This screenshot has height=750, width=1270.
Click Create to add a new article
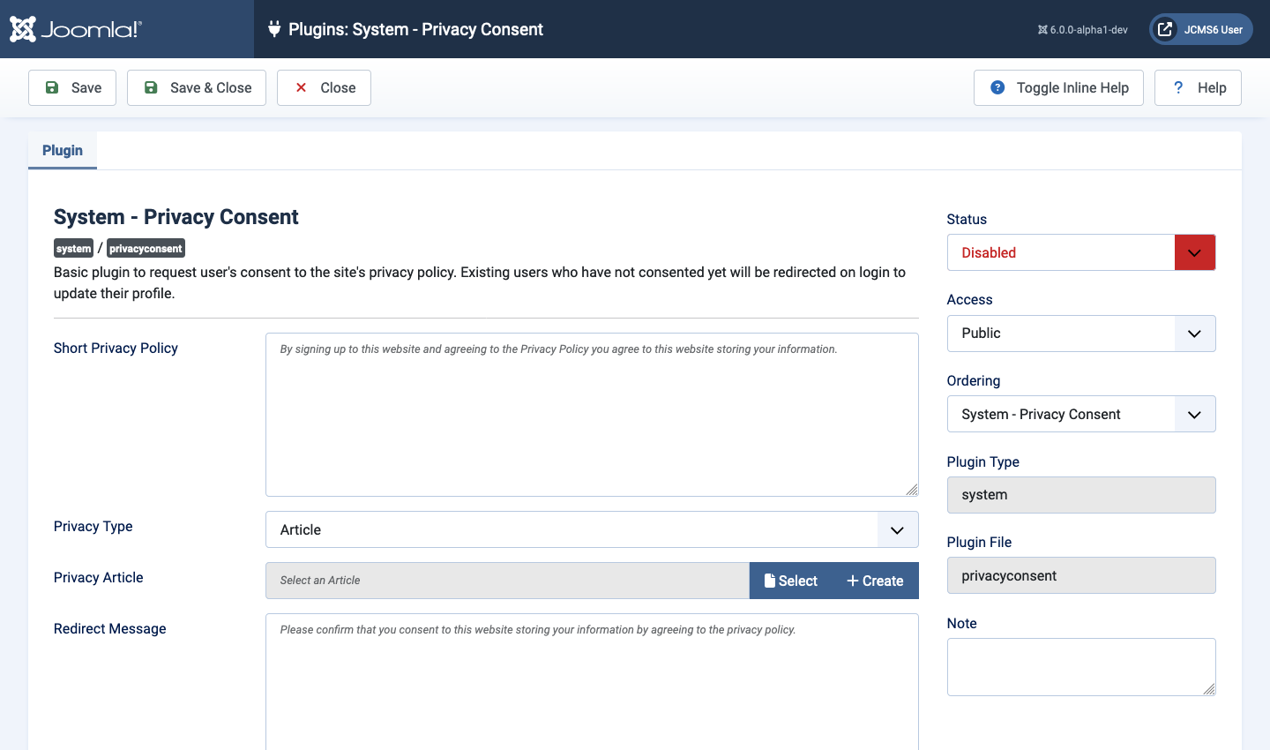coord(876,581)
